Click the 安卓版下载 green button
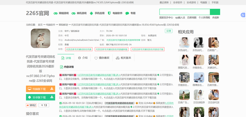Image resolution: width=246 pixels, height=117 pixels. coord(41,97)
